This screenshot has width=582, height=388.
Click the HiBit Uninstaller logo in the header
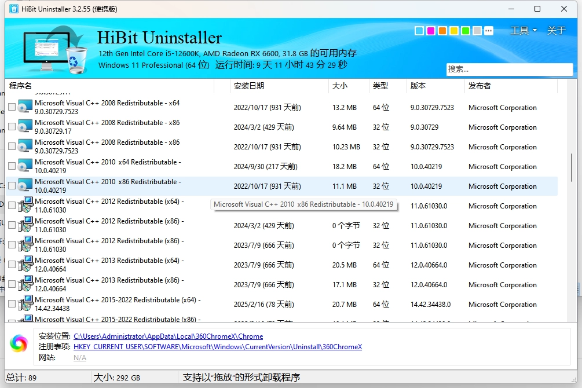coord(52,48)
